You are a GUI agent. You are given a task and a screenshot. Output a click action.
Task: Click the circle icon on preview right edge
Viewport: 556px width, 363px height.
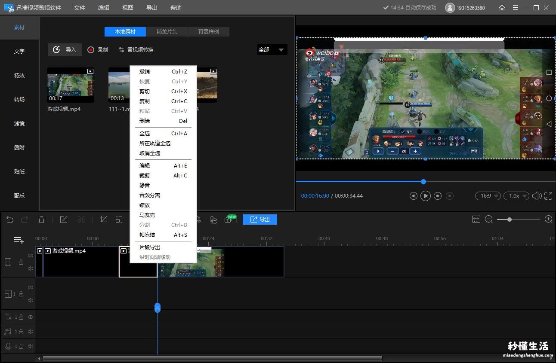point(549,98)
